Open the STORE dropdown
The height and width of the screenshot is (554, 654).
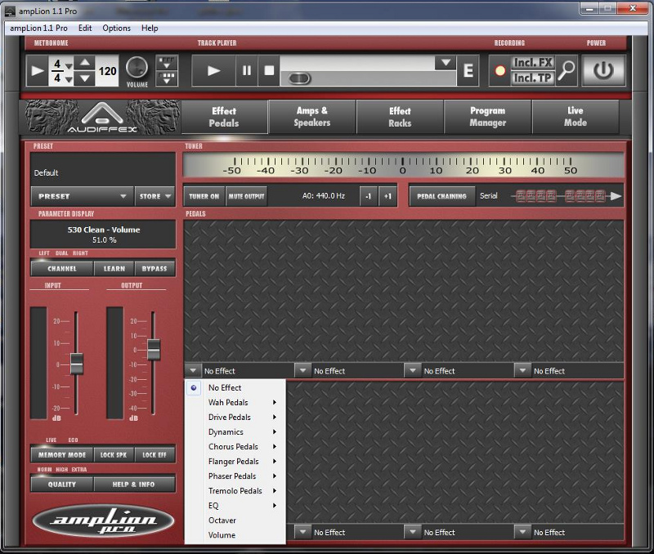click(155, 196)
